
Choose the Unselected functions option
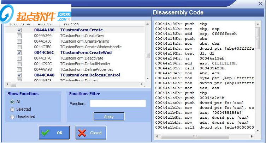click(13, 117)
